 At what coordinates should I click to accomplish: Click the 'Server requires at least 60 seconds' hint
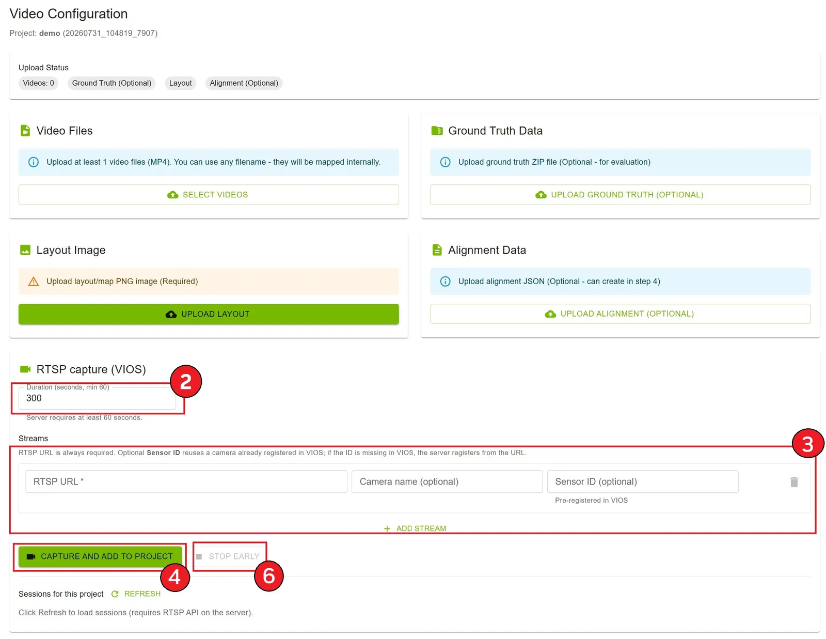pos(84,417)
